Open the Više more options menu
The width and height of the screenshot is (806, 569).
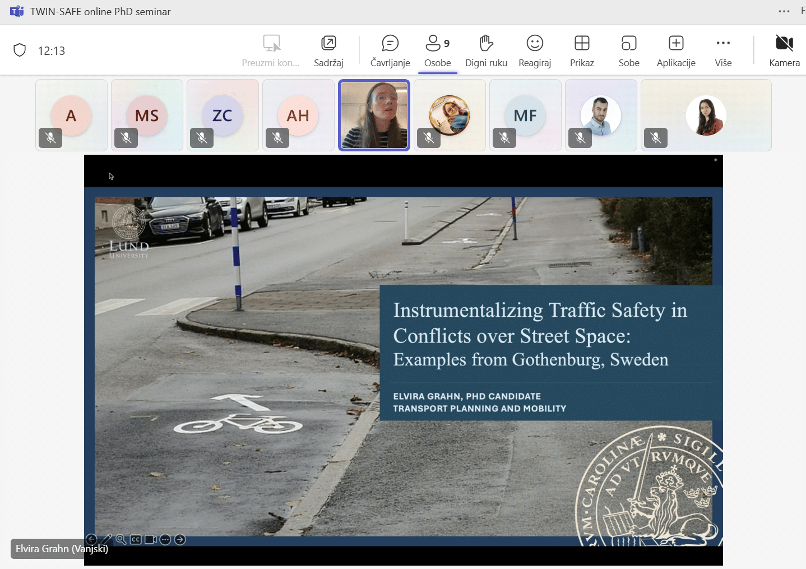pyautogui.click(x=723, y=51)
